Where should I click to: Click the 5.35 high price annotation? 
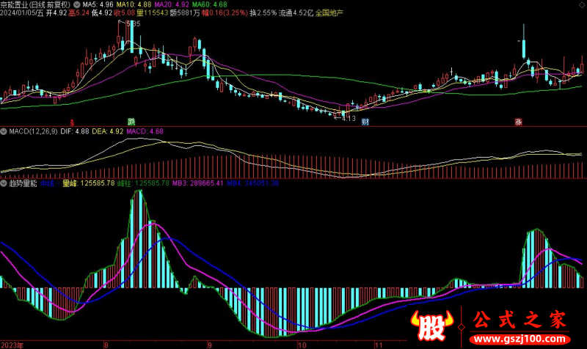[133, 24]
